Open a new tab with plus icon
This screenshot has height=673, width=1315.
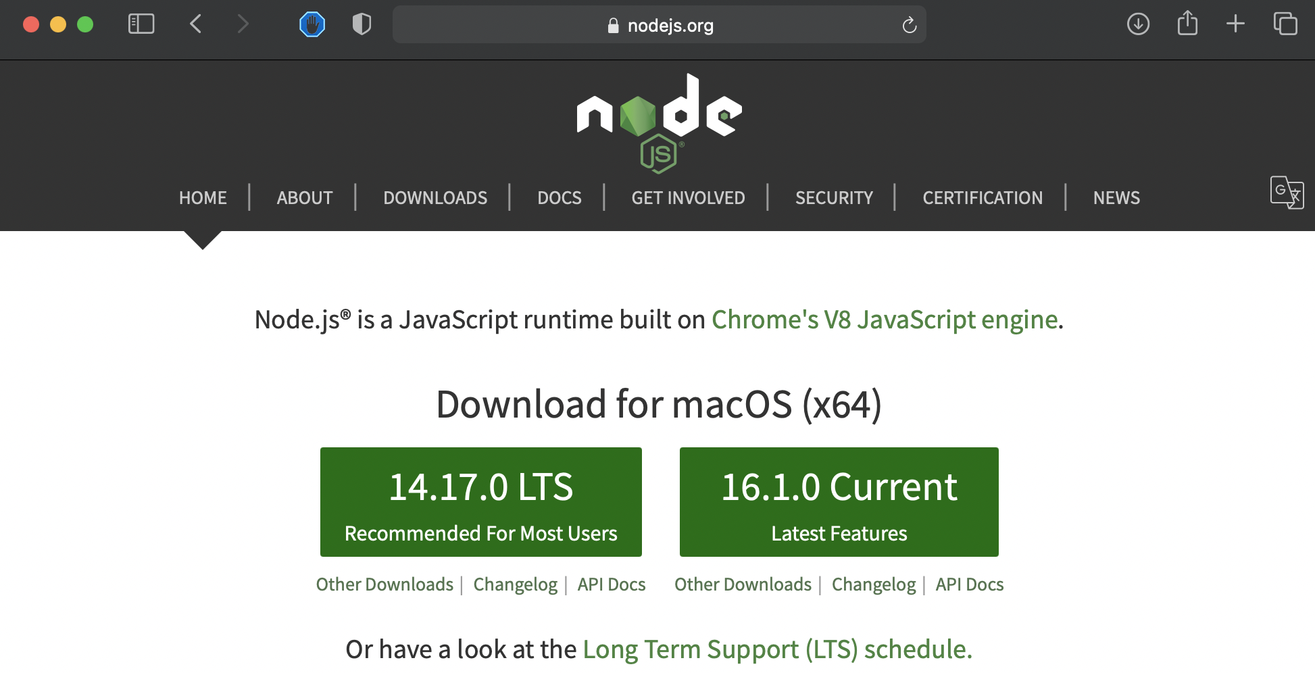(1235, 24)
